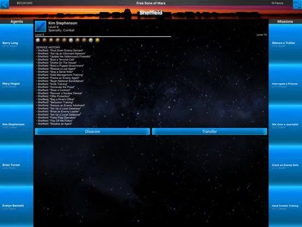Open the Silence a Traitor mission
Viewport: 302px width, 227px height.
coord(285,44)
